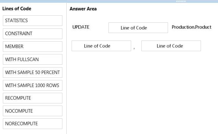
Task: Click the Line of Code slot after the comma
Action: [171, 46]
